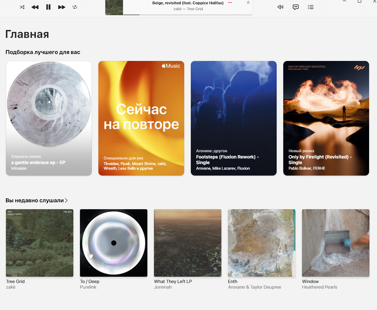The height and width of the screenshot is (310, 377).
Task: Open a gentle embrace ep card
Action: (49, 118)
